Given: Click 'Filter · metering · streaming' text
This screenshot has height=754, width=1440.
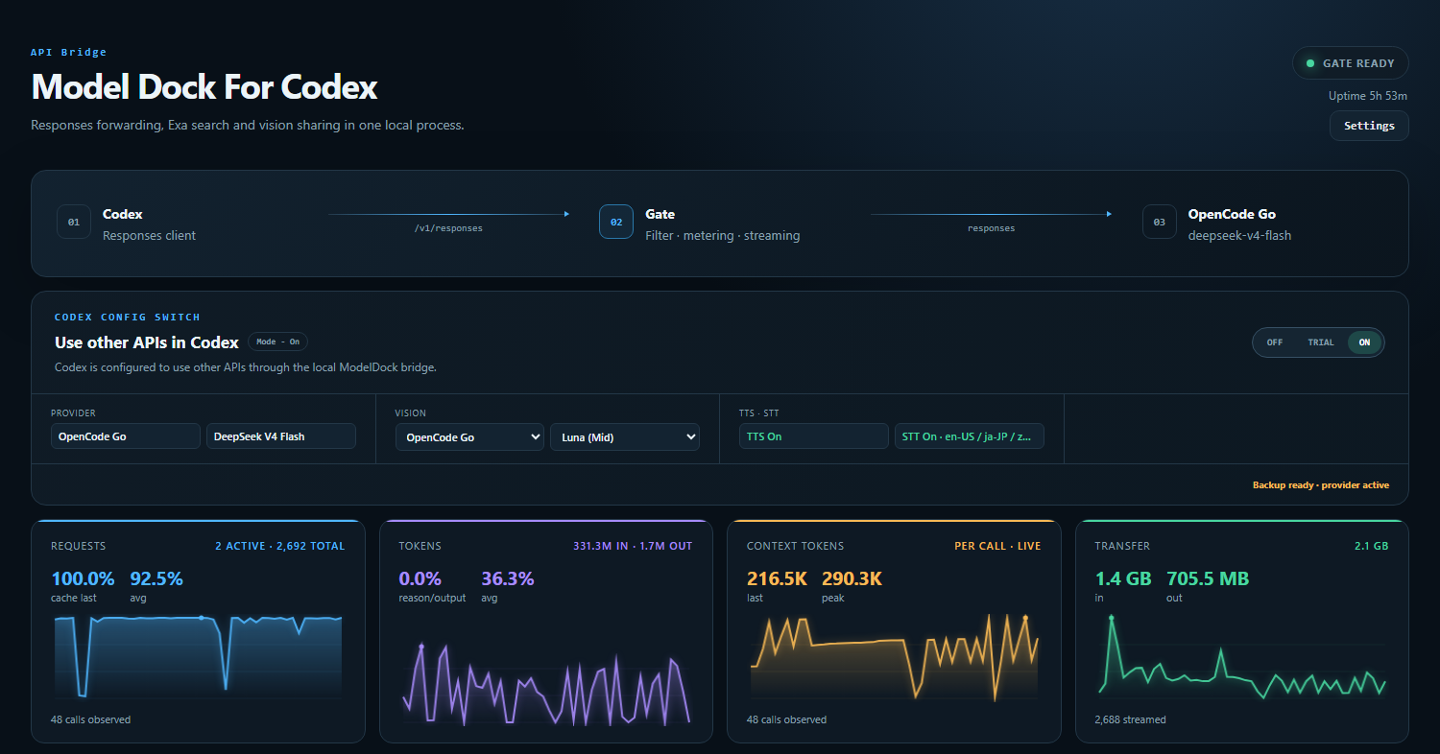Looking at the screenshot, I should point(722,235).
